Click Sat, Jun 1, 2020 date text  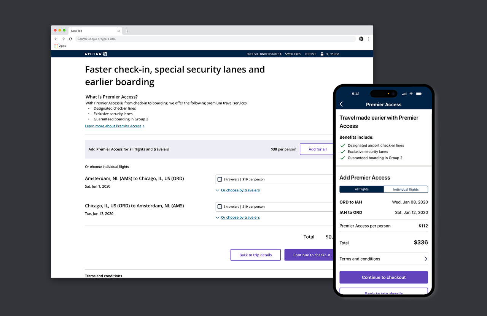98,186
